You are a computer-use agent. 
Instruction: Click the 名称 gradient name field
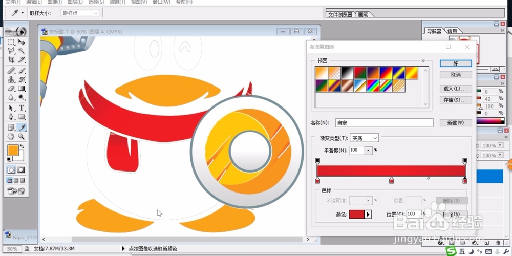coord(385,123)
